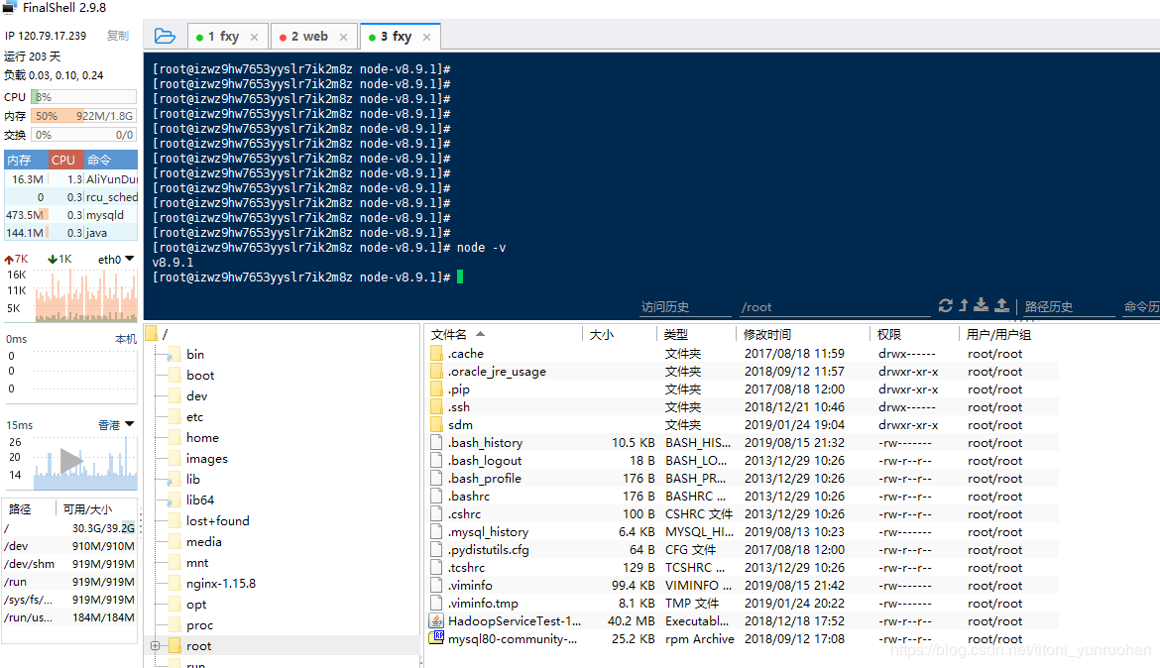The image size is (1160, 668).
Task: Click the 本机 local latency link
Action: pyautogui.click(x=126, y=339)
